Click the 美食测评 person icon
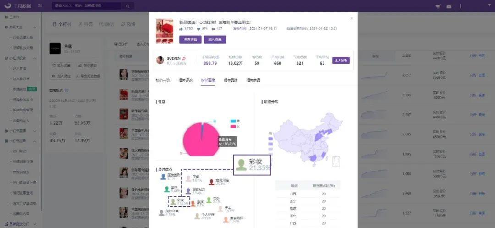This screenshot has height=228, width=495. click(225, 219)
